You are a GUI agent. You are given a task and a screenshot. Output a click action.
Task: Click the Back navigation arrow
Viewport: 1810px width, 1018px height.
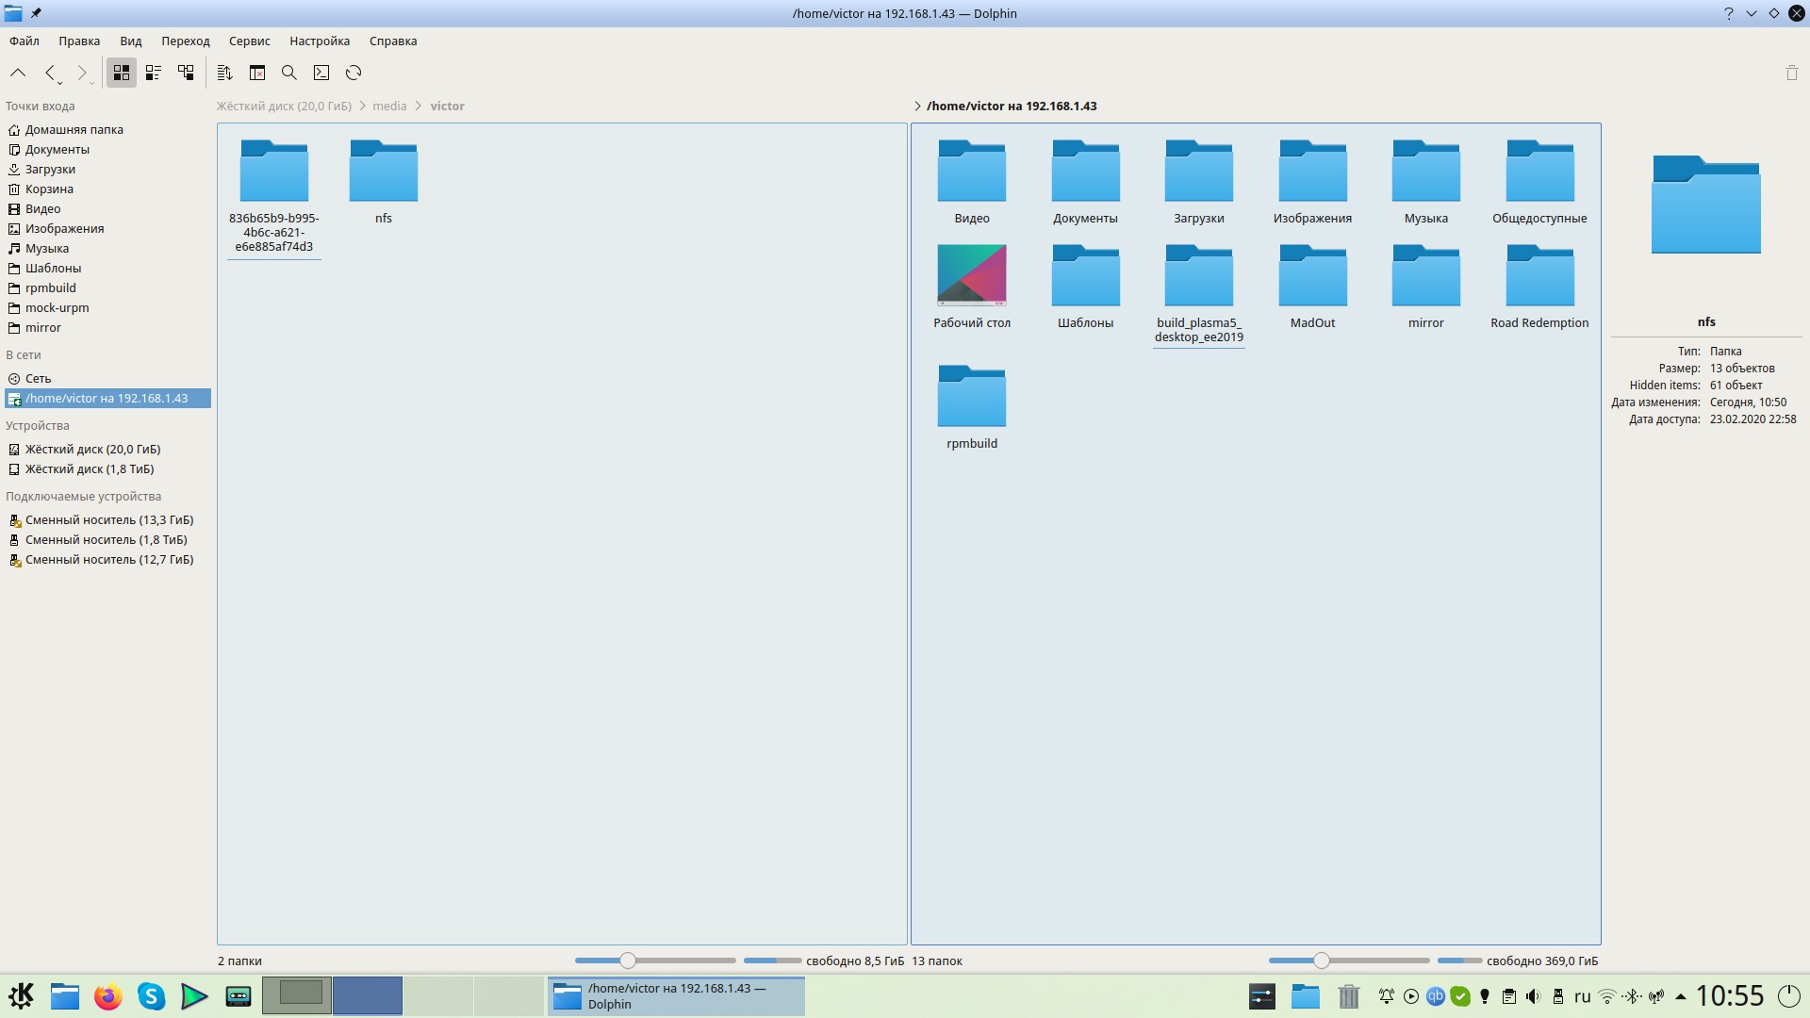tap(50, 73)
